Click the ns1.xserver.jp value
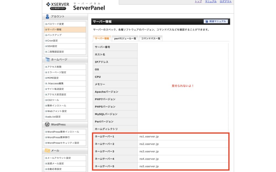The image size is (276, 172). tap(149, 137)
